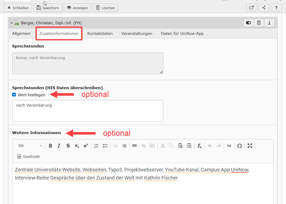Maximize the editor with fullscreen icon
This screenshot has width=286, height=204.
coord(250,146)
